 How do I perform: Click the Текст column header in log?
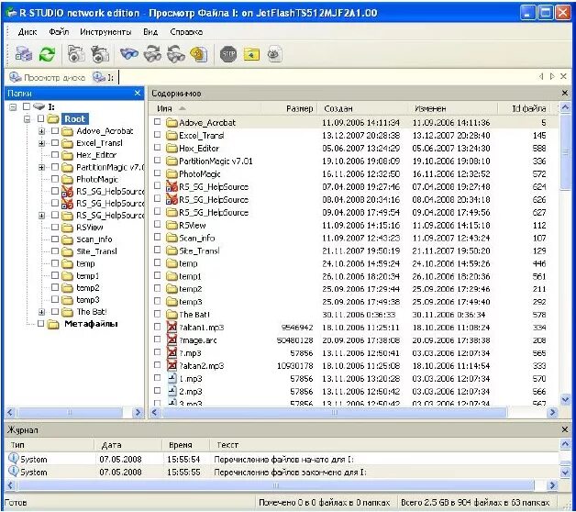[227, 445]
